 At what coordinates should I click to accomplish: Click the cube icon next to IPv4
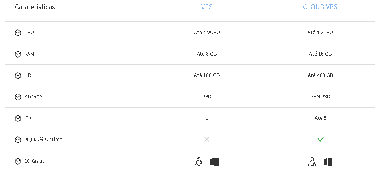click(x=18, y=118)
